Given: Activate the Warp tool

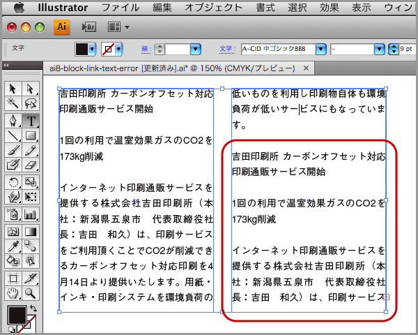Looking at the screenshot, I should click(13, 197).
